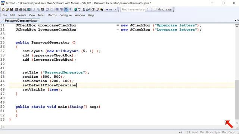Open the search toolbar overflow options arrow
239x134 pixels.
click(x=173, y=9)
